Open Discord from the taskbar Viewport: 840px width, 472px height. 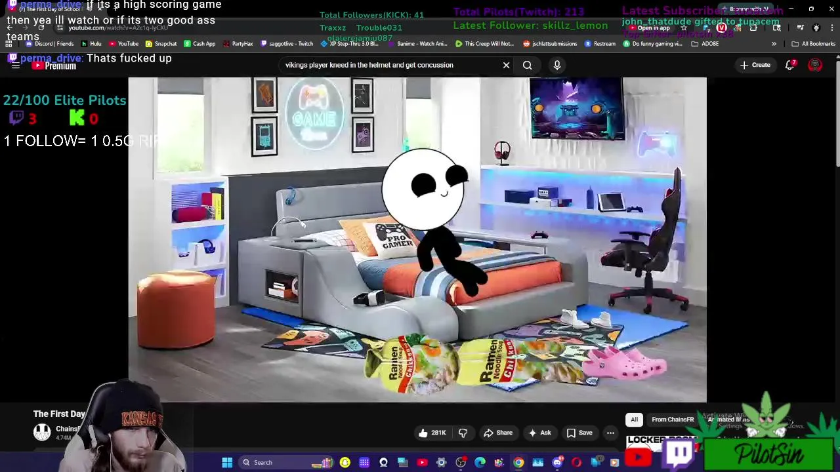pyautogui.click(x=557, y=463)
